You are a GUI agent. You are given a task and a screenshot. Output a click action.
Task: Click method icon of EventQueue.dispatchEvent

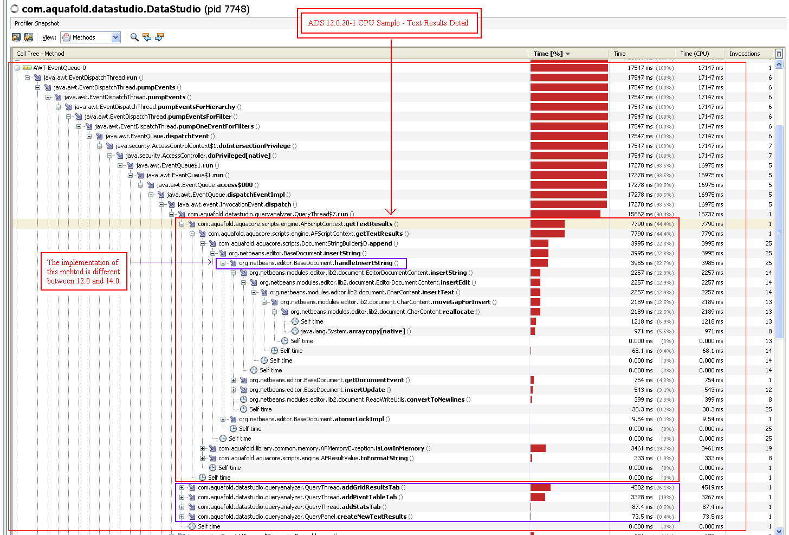[99, 136]
